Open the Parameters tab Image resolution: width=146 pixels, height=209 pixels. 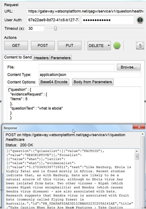61,58
